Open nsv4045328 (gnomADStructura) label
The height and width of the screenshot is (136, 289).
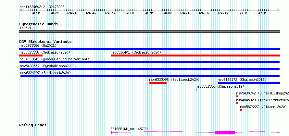(x=262, y=100)
